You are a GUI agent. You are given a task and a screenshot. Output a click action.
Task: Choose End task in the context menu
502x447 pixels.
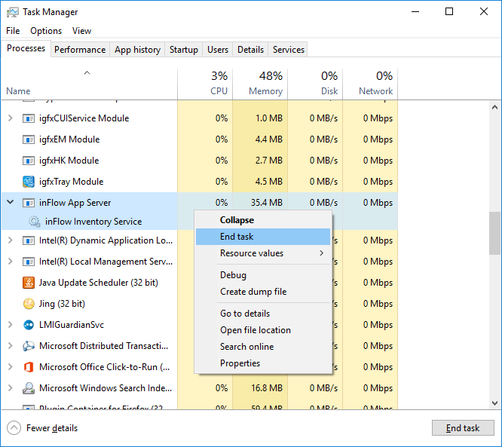[x=263, y=237]
